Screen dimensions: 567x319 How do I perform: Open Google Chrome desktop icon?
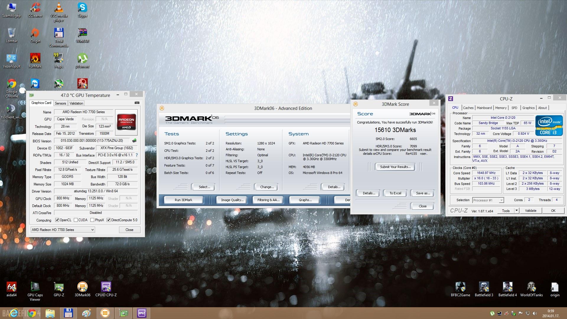pyautogui.click(x=12, y=88)
